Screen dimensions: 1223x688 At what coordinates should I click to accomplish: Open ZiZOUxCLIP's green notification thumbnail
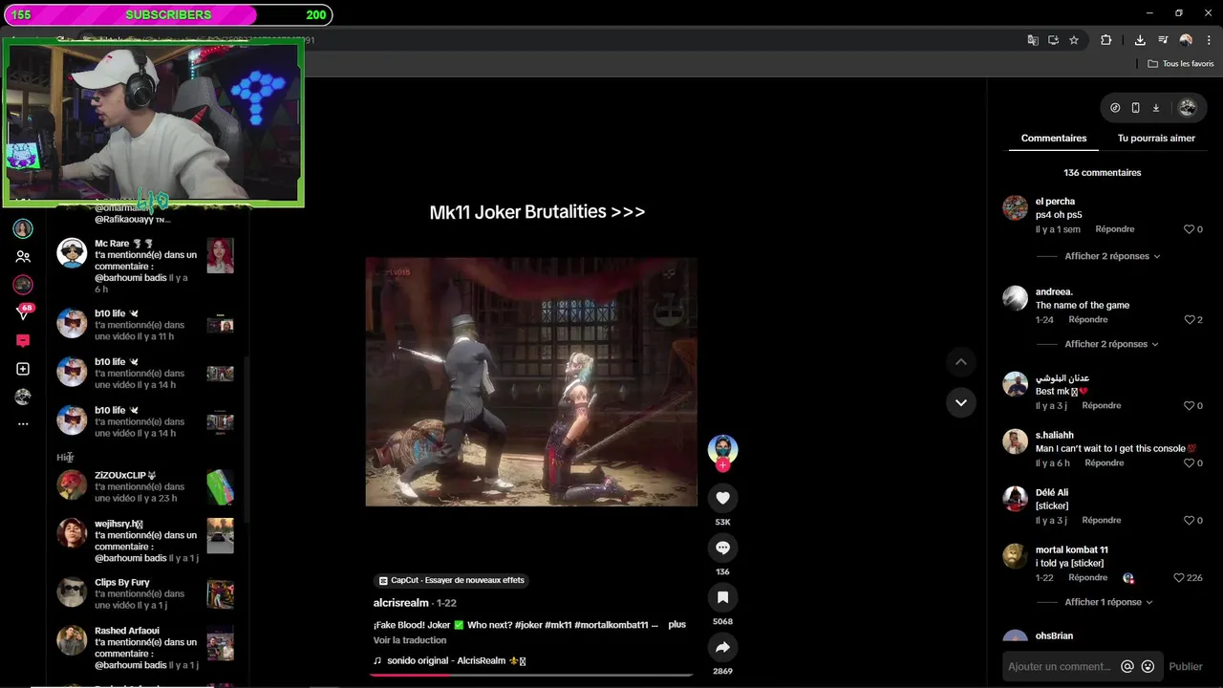tap(220, 486)
